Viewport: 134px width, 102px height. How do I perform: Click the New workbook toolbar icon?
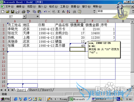point(3,12)
